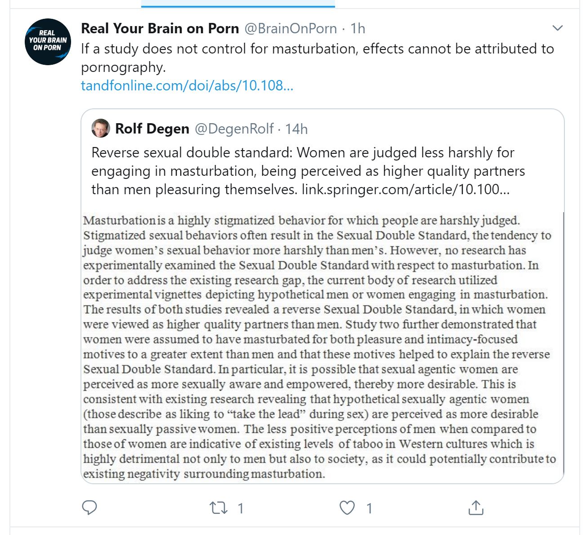Expand the tweet options chevron
586x535 pixels.
[557, 28]
